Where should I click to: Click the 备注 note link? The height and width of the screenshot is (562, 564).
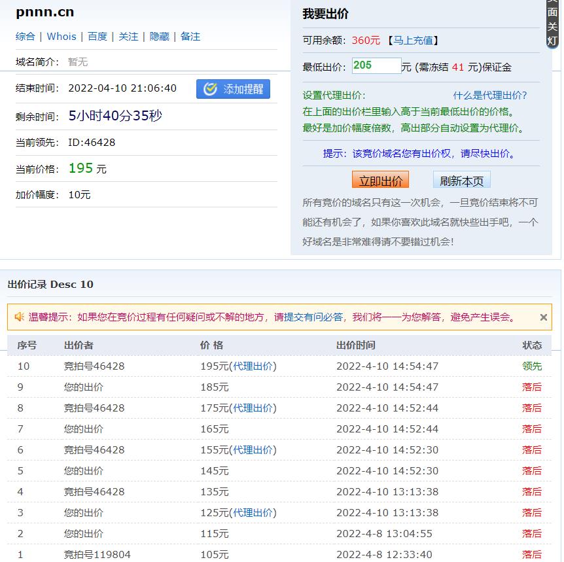(190, 37)
